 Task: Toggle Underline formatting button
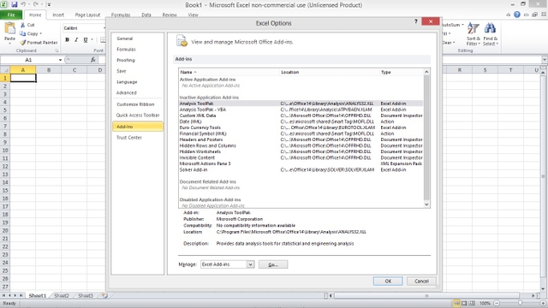pyautogui.click(x=86, y=40)
